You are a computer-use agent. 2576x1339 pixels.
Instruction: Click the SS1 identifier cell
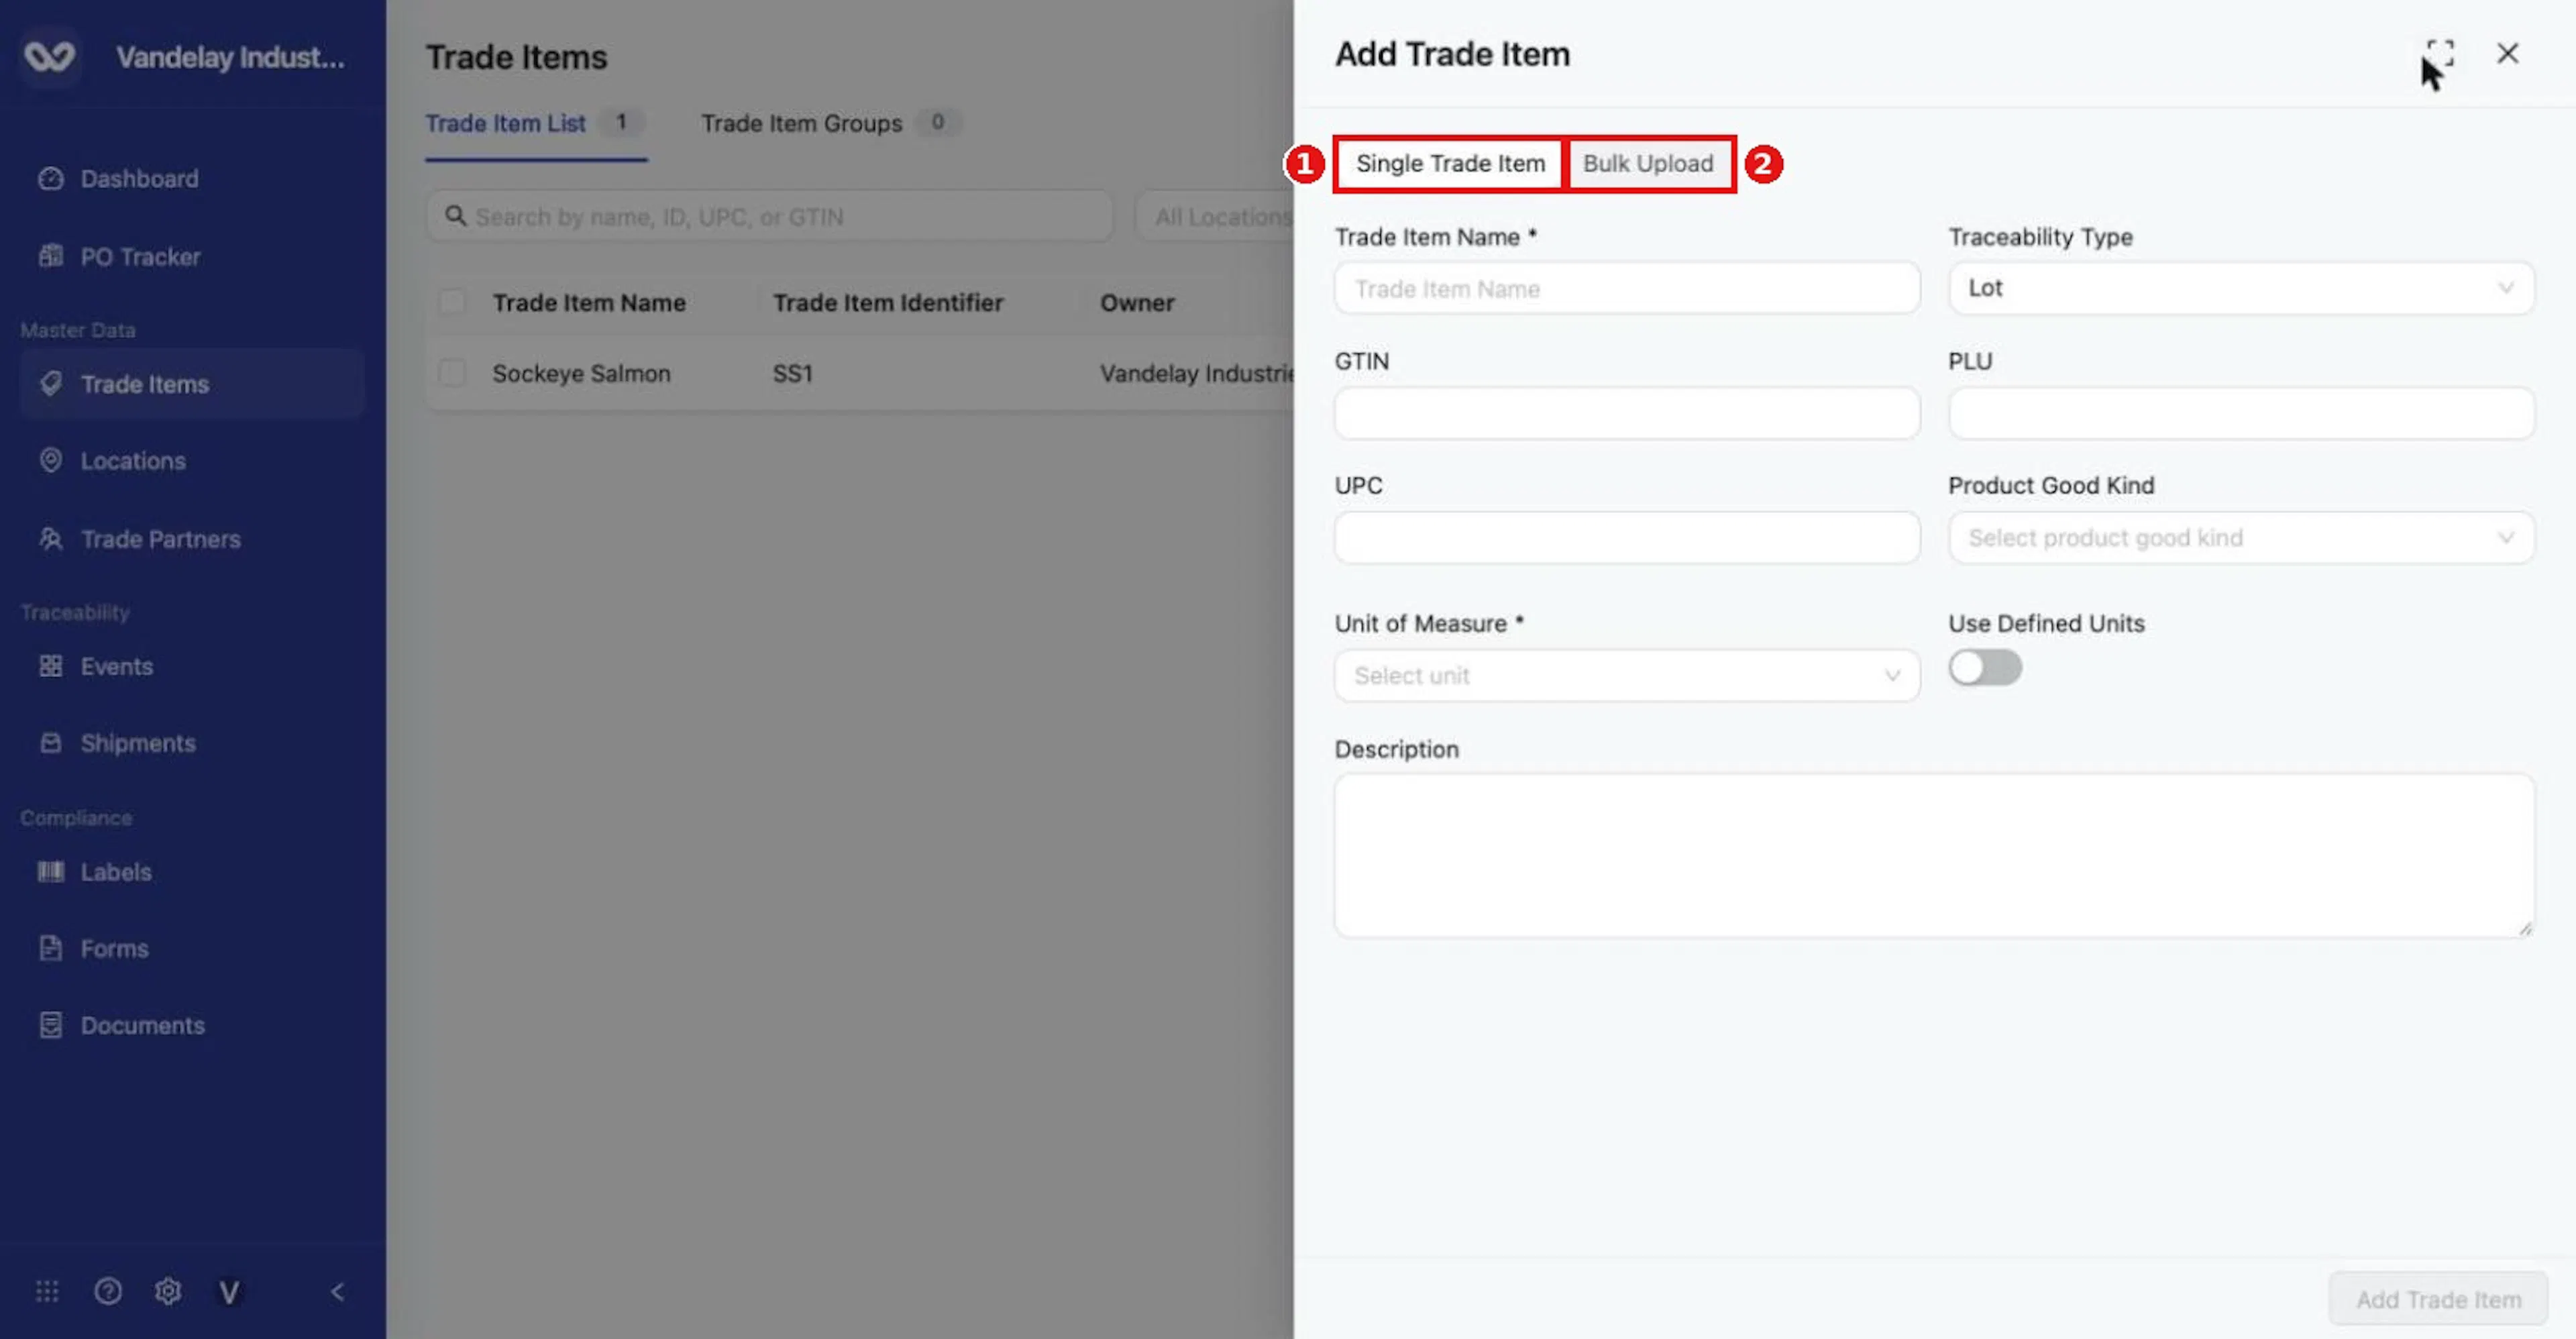coord(793,374)
